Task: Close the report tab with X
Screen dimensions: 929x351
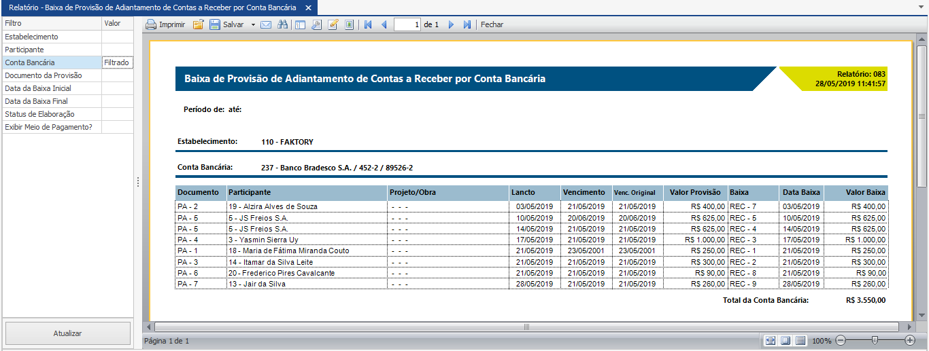Action: click(308, 7)
